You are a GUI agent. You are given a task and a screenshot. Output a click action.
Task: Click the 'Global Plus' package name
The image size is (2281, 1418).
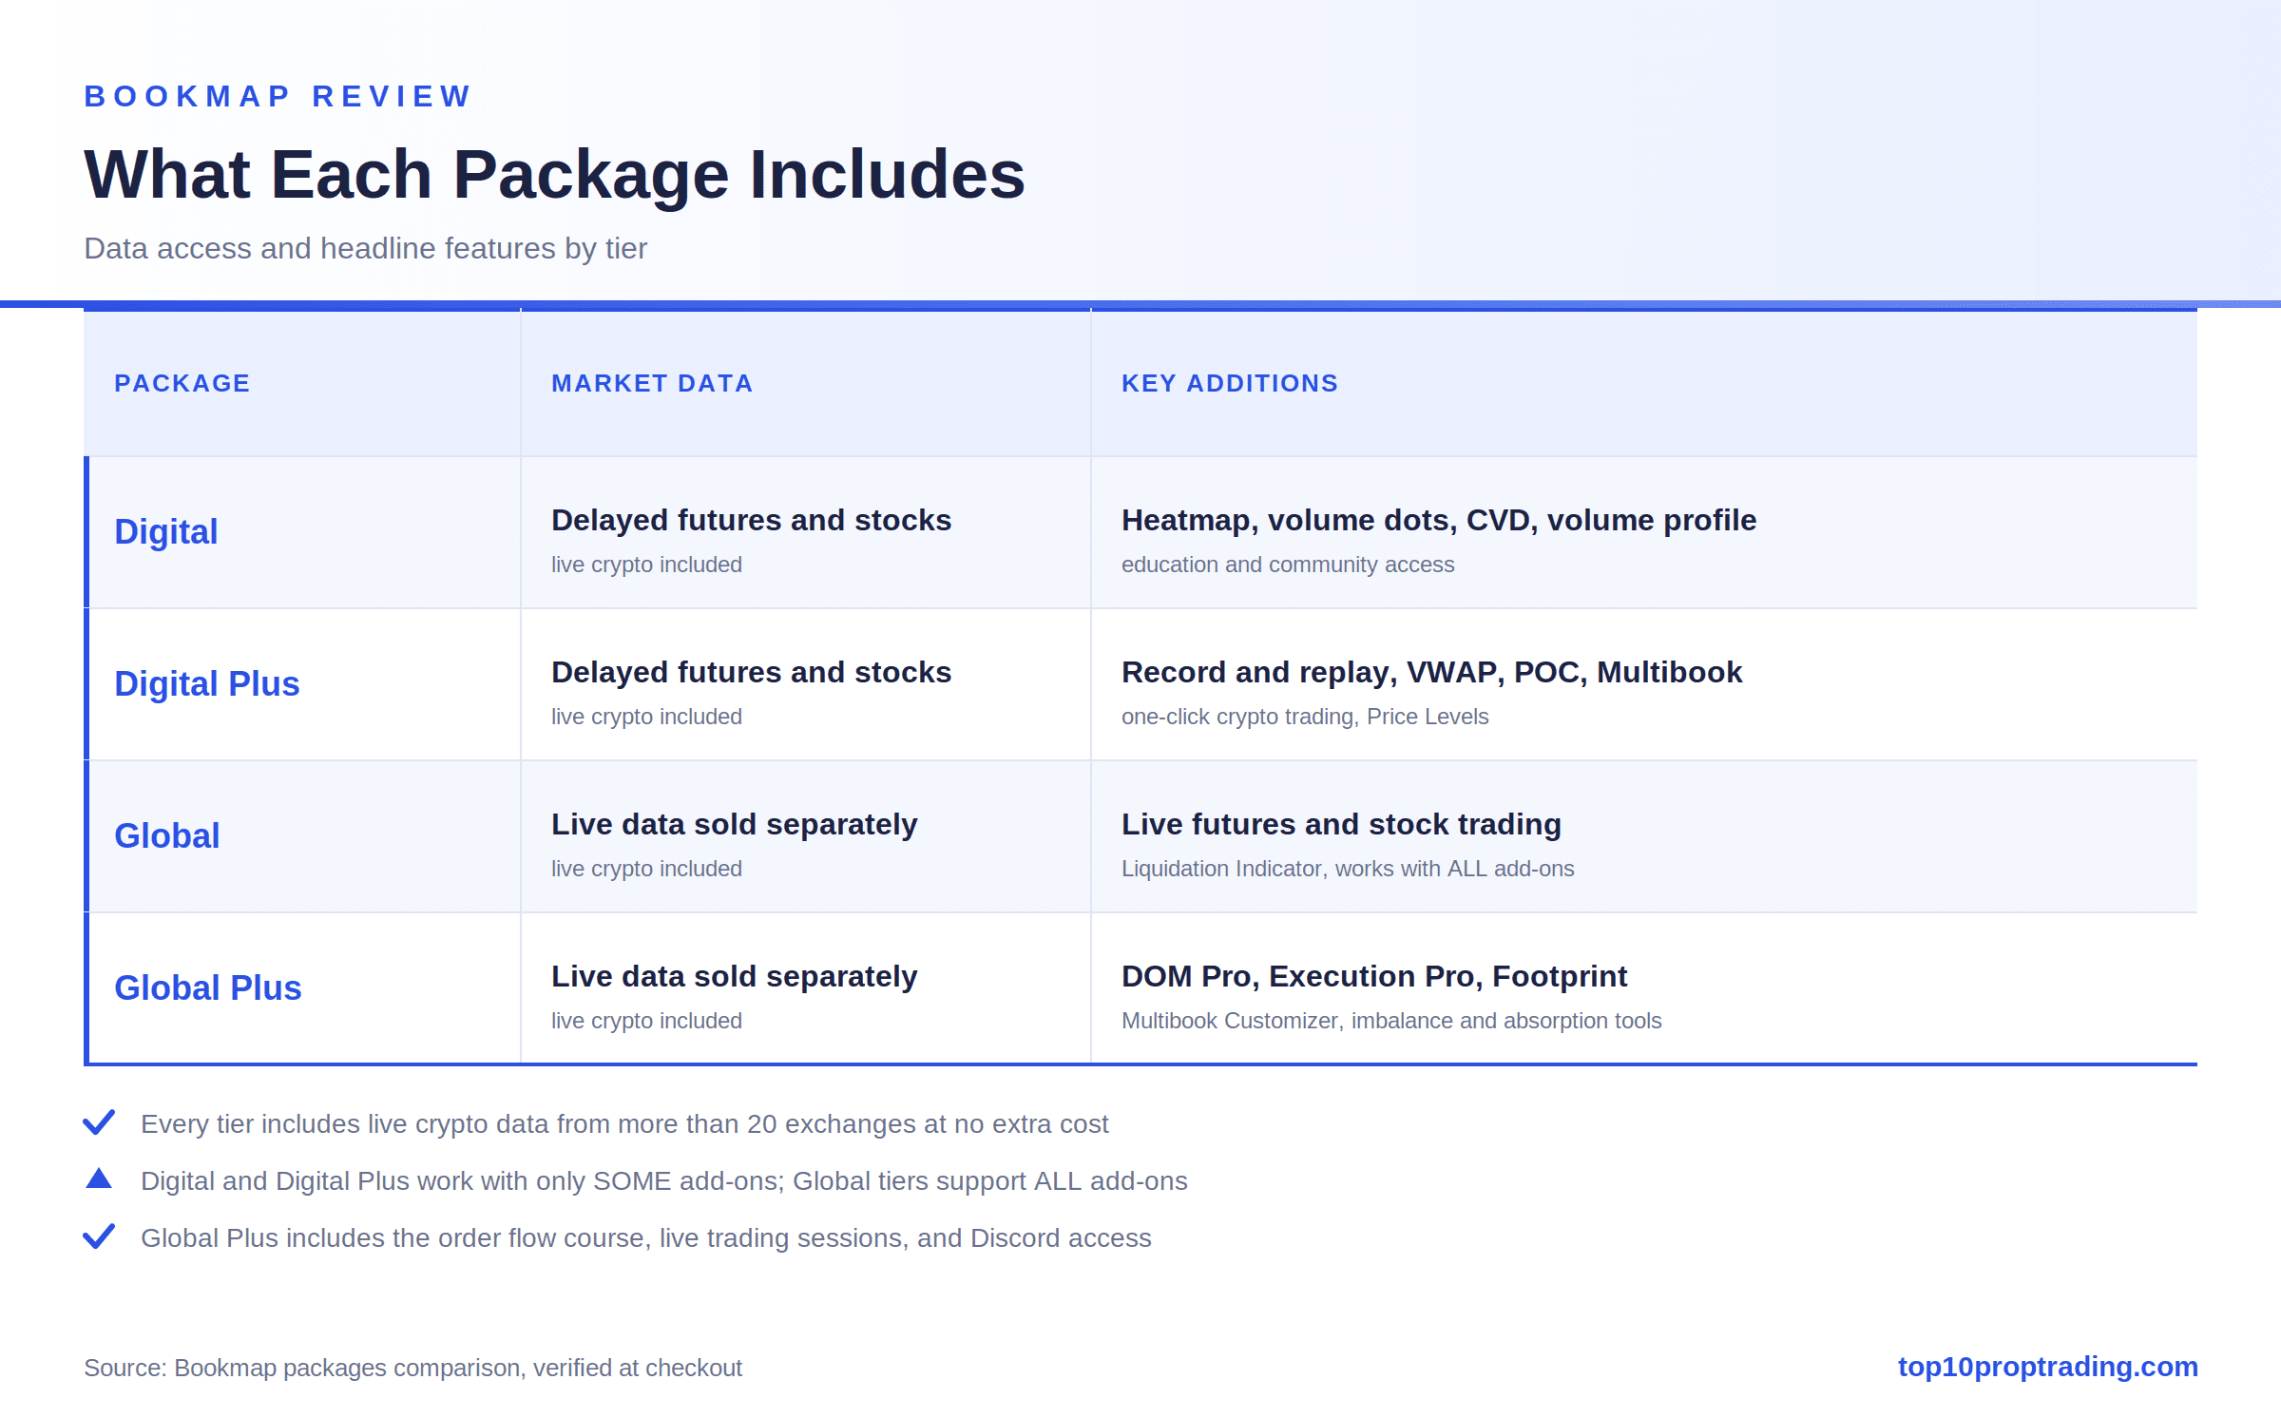pos(208,988)
